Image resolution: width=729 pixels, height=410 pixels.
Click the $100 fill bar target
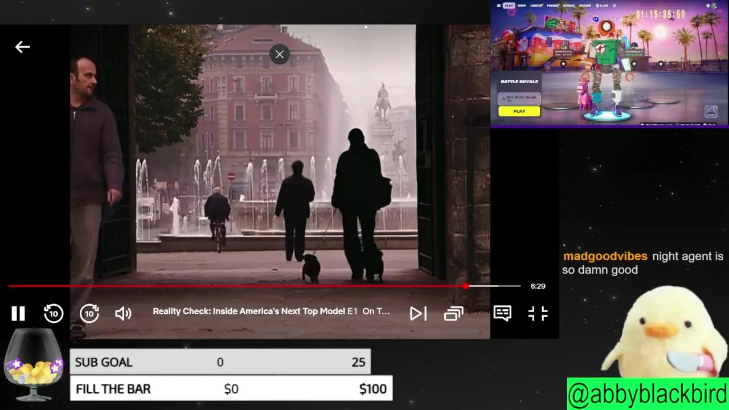(x=372, y=389)
